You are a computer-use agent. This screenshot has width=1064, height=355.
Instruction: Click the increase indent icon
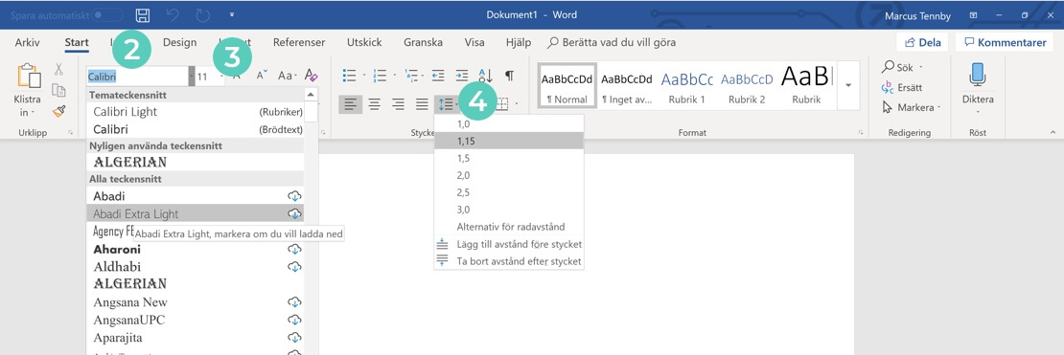pos(462,76)
